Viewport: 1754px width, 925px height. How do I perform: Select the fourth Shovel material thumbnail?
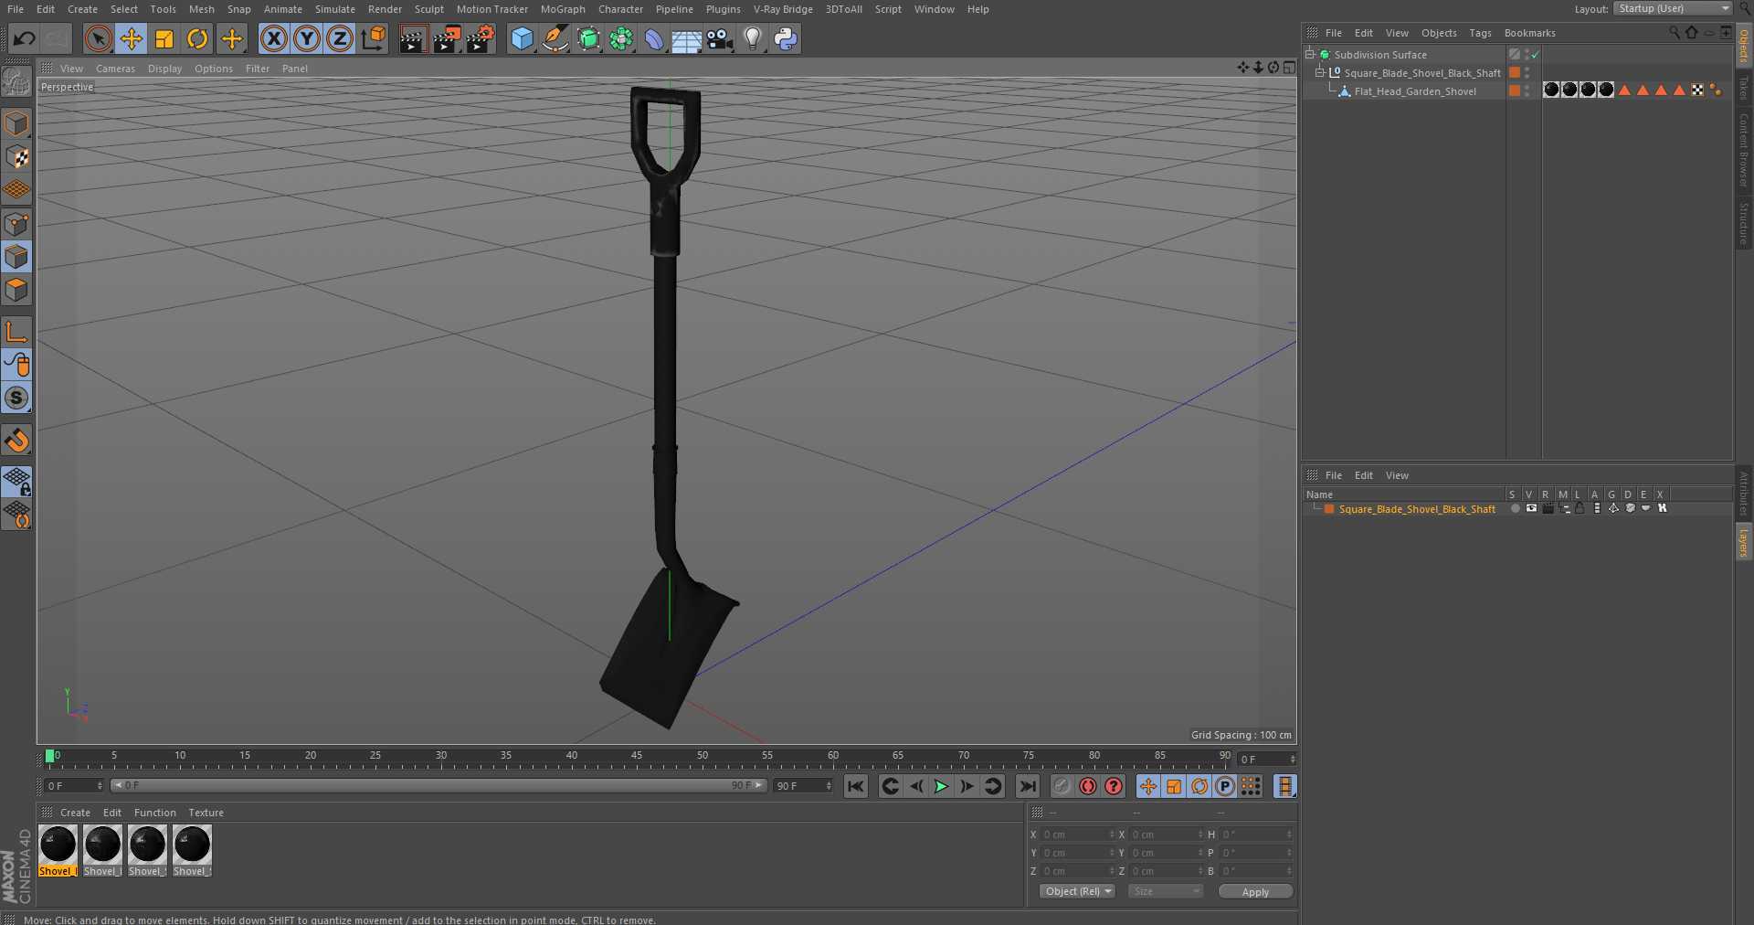click(192, 851)
